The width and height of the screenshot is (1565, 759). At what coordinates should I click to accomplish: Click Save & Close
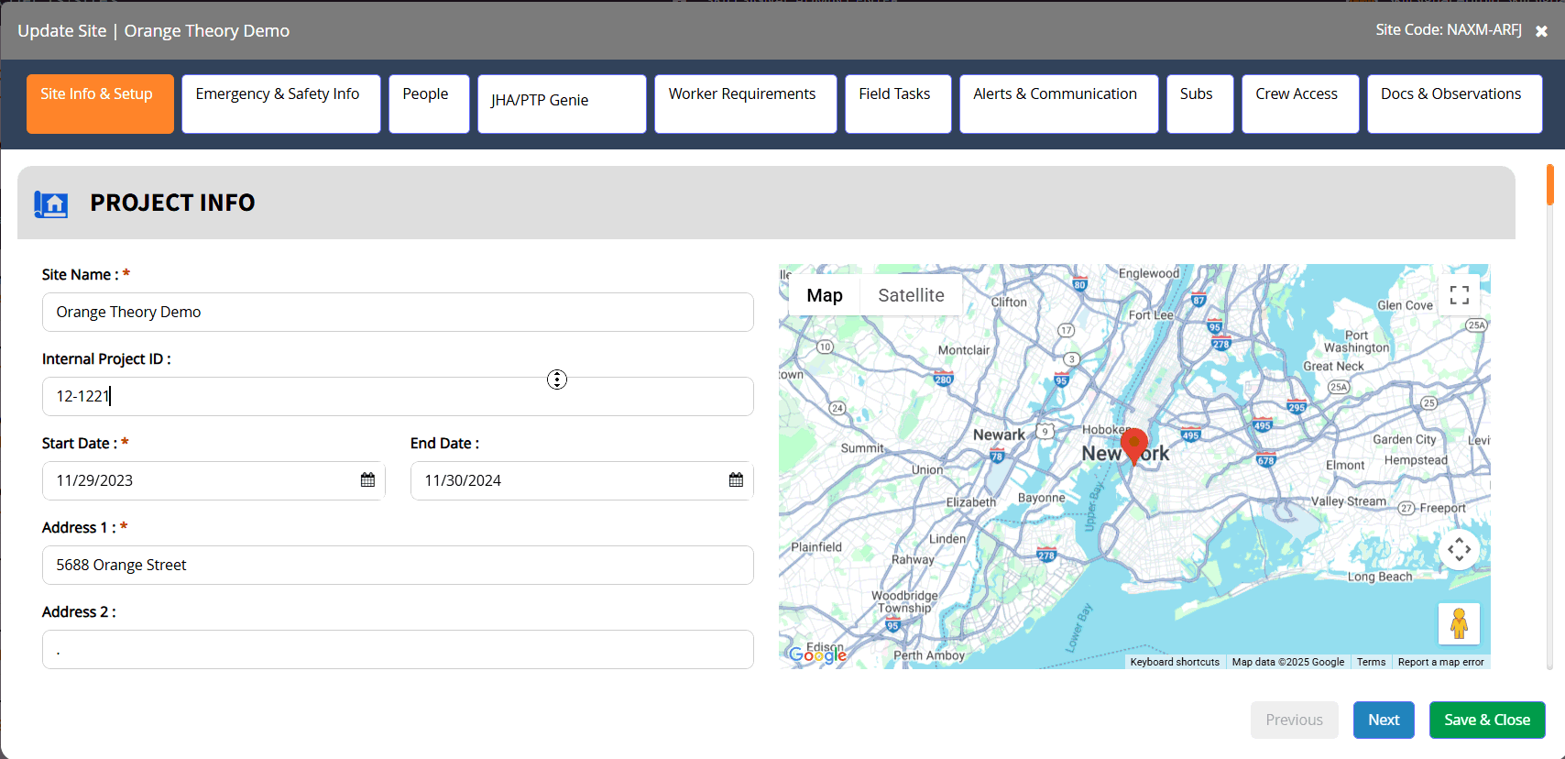[1487, 720]
